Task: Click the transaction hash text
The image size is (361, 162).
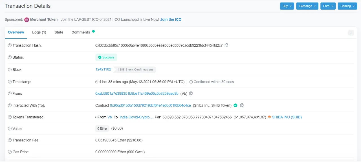Action: 159,45
